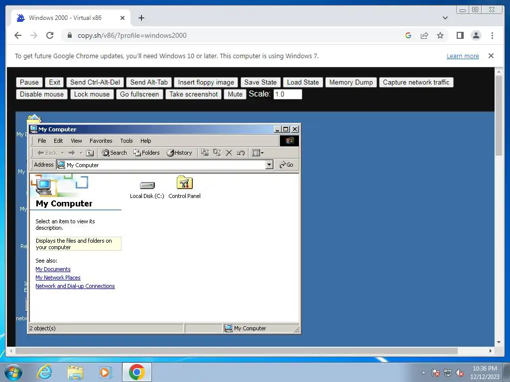
Task: Go back in Chrome
Action: coord(18,35)
